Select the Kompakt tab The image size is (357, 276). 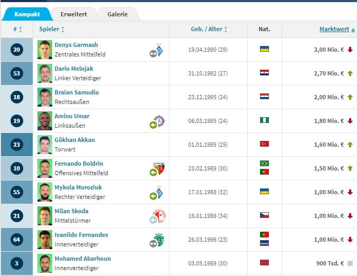[x=27, y=14]
